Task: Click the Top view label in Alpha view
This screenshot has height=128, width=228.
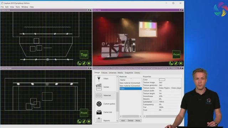Action: tap(84, 55)
